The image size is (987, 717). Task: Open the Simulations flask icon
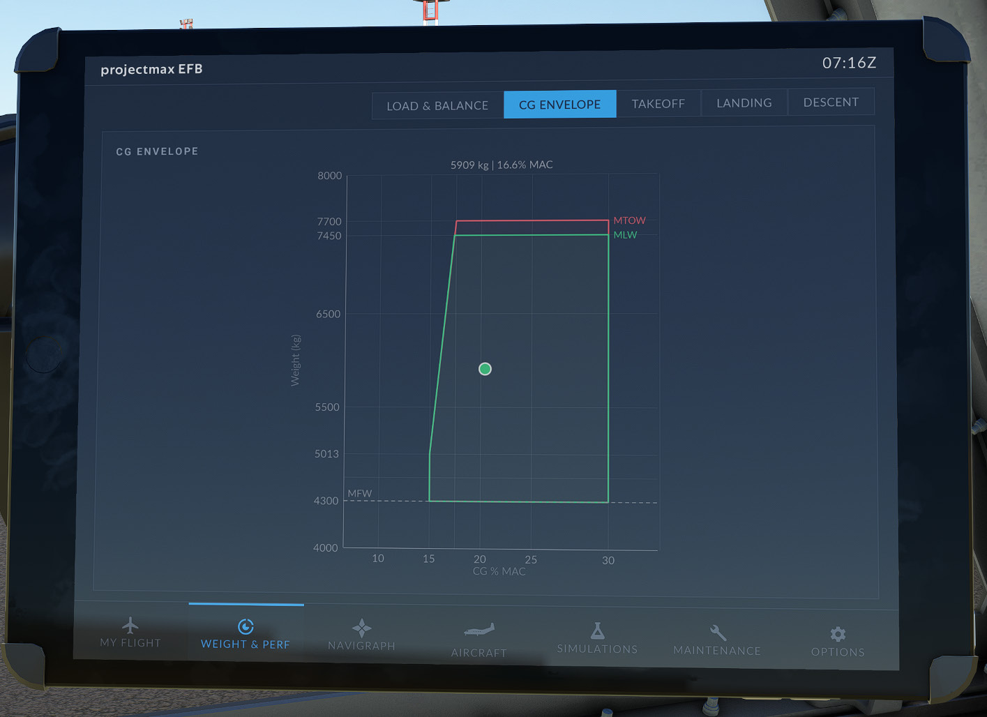click(597, 631)
